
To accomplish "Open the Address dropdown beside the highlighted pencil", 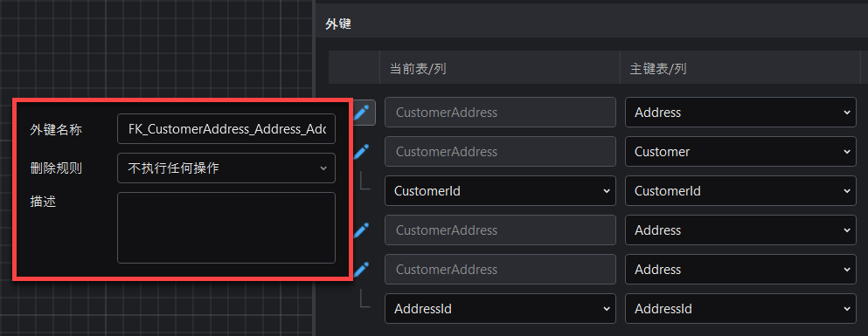I will pos(740,113).
